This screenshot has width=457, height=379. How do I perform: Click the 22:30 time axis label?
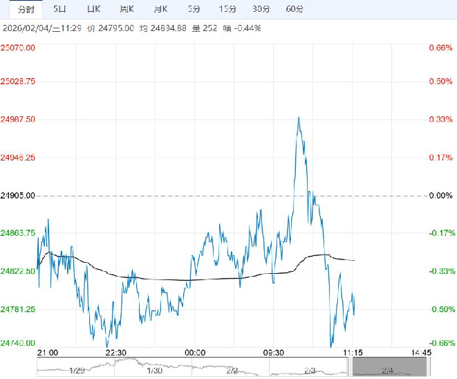[x=116, y=352]
